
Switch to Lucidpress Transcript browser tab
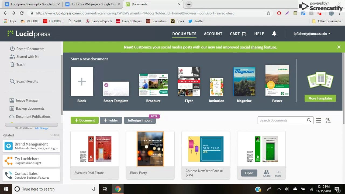click(31, 4)
